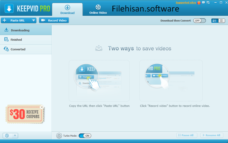The width and height of the screenshot is (228, 143).
Task: Select the Download tab
Action: [67, 10]
